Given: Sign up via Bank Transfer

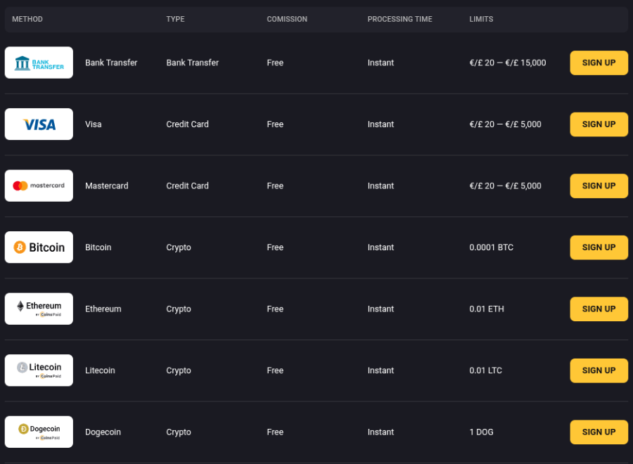Looking at the screenshot, I should coord(599,63).
